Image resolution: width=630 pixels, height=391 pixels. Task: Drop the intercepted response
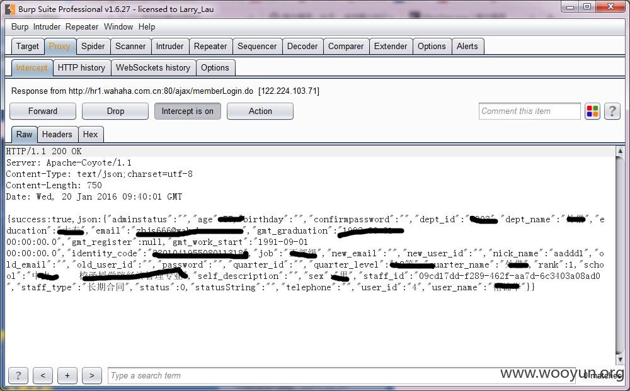115,111
